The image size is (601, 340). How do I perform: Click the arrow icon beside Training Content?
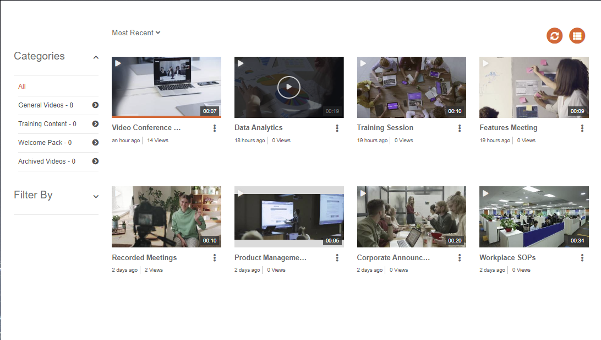[95, 124]
